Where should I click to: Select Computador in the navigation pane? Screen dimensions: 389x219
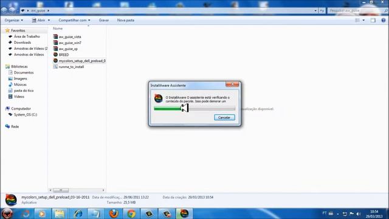tap(21, 108)
